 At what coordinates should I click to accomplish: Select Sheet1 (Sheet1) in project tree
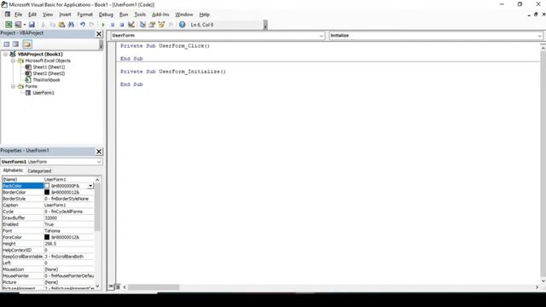coord(49,67)
